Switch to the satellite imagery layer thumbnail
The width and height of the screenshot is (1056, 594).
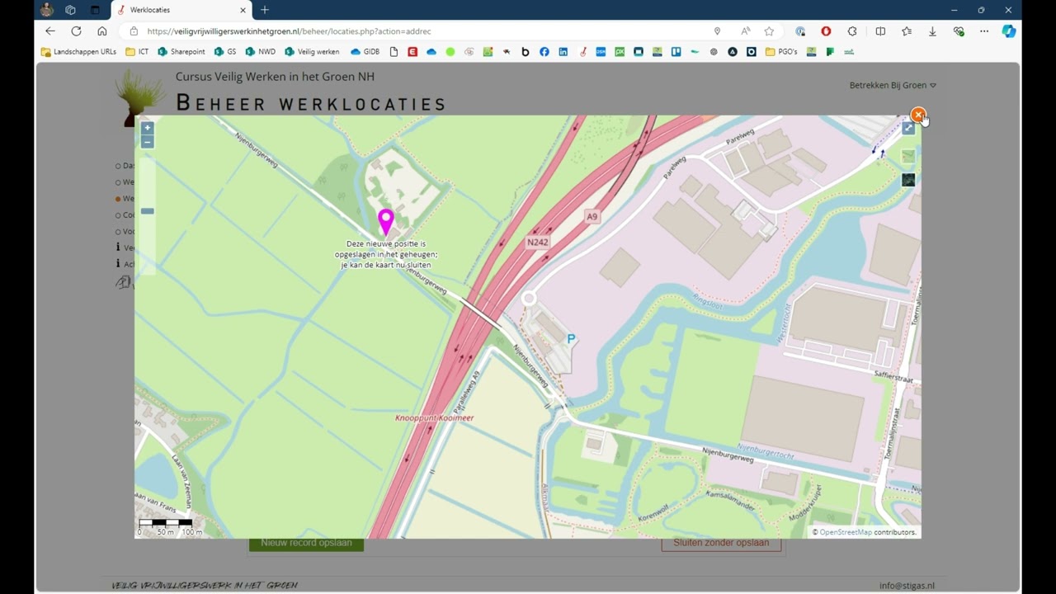coord(908,180)
